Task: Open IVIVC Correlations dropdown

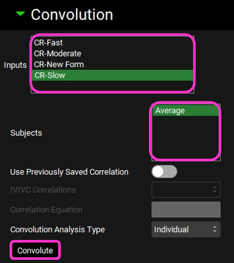Action: tap(186, 190)
